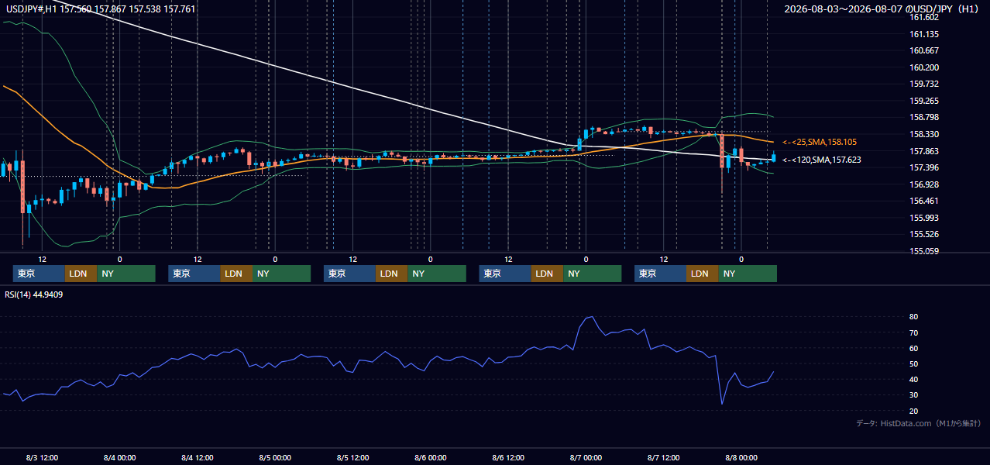990x465 pixels.
Task: Click price axis label 156.461
Action: (x=923, y=201)
